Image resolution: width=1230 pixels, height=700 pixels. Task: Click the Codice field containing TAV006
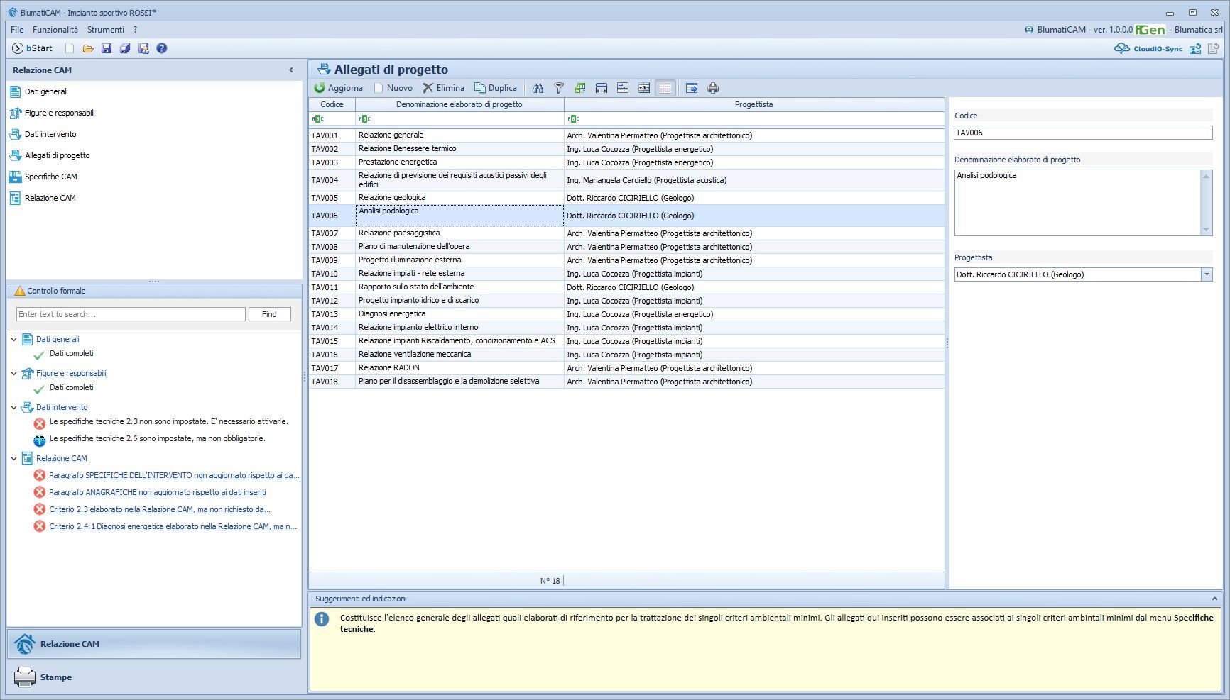pyautogui.click(x=1082, y=133)
